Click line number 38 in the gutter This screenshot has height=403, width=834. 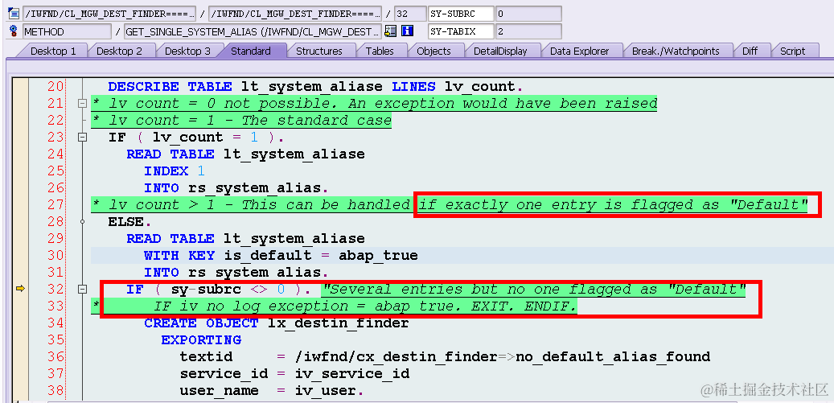pyautogui.click(x=55, y=390)
